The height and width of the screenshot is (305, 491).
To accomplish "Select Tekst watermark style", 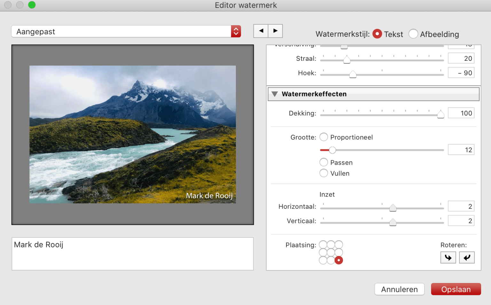I will click(x=377, y=34).
